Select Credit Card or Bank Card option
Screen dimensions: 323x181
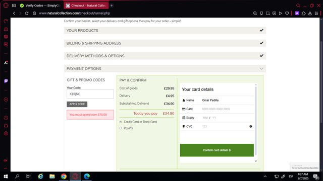tap(121, 122)
